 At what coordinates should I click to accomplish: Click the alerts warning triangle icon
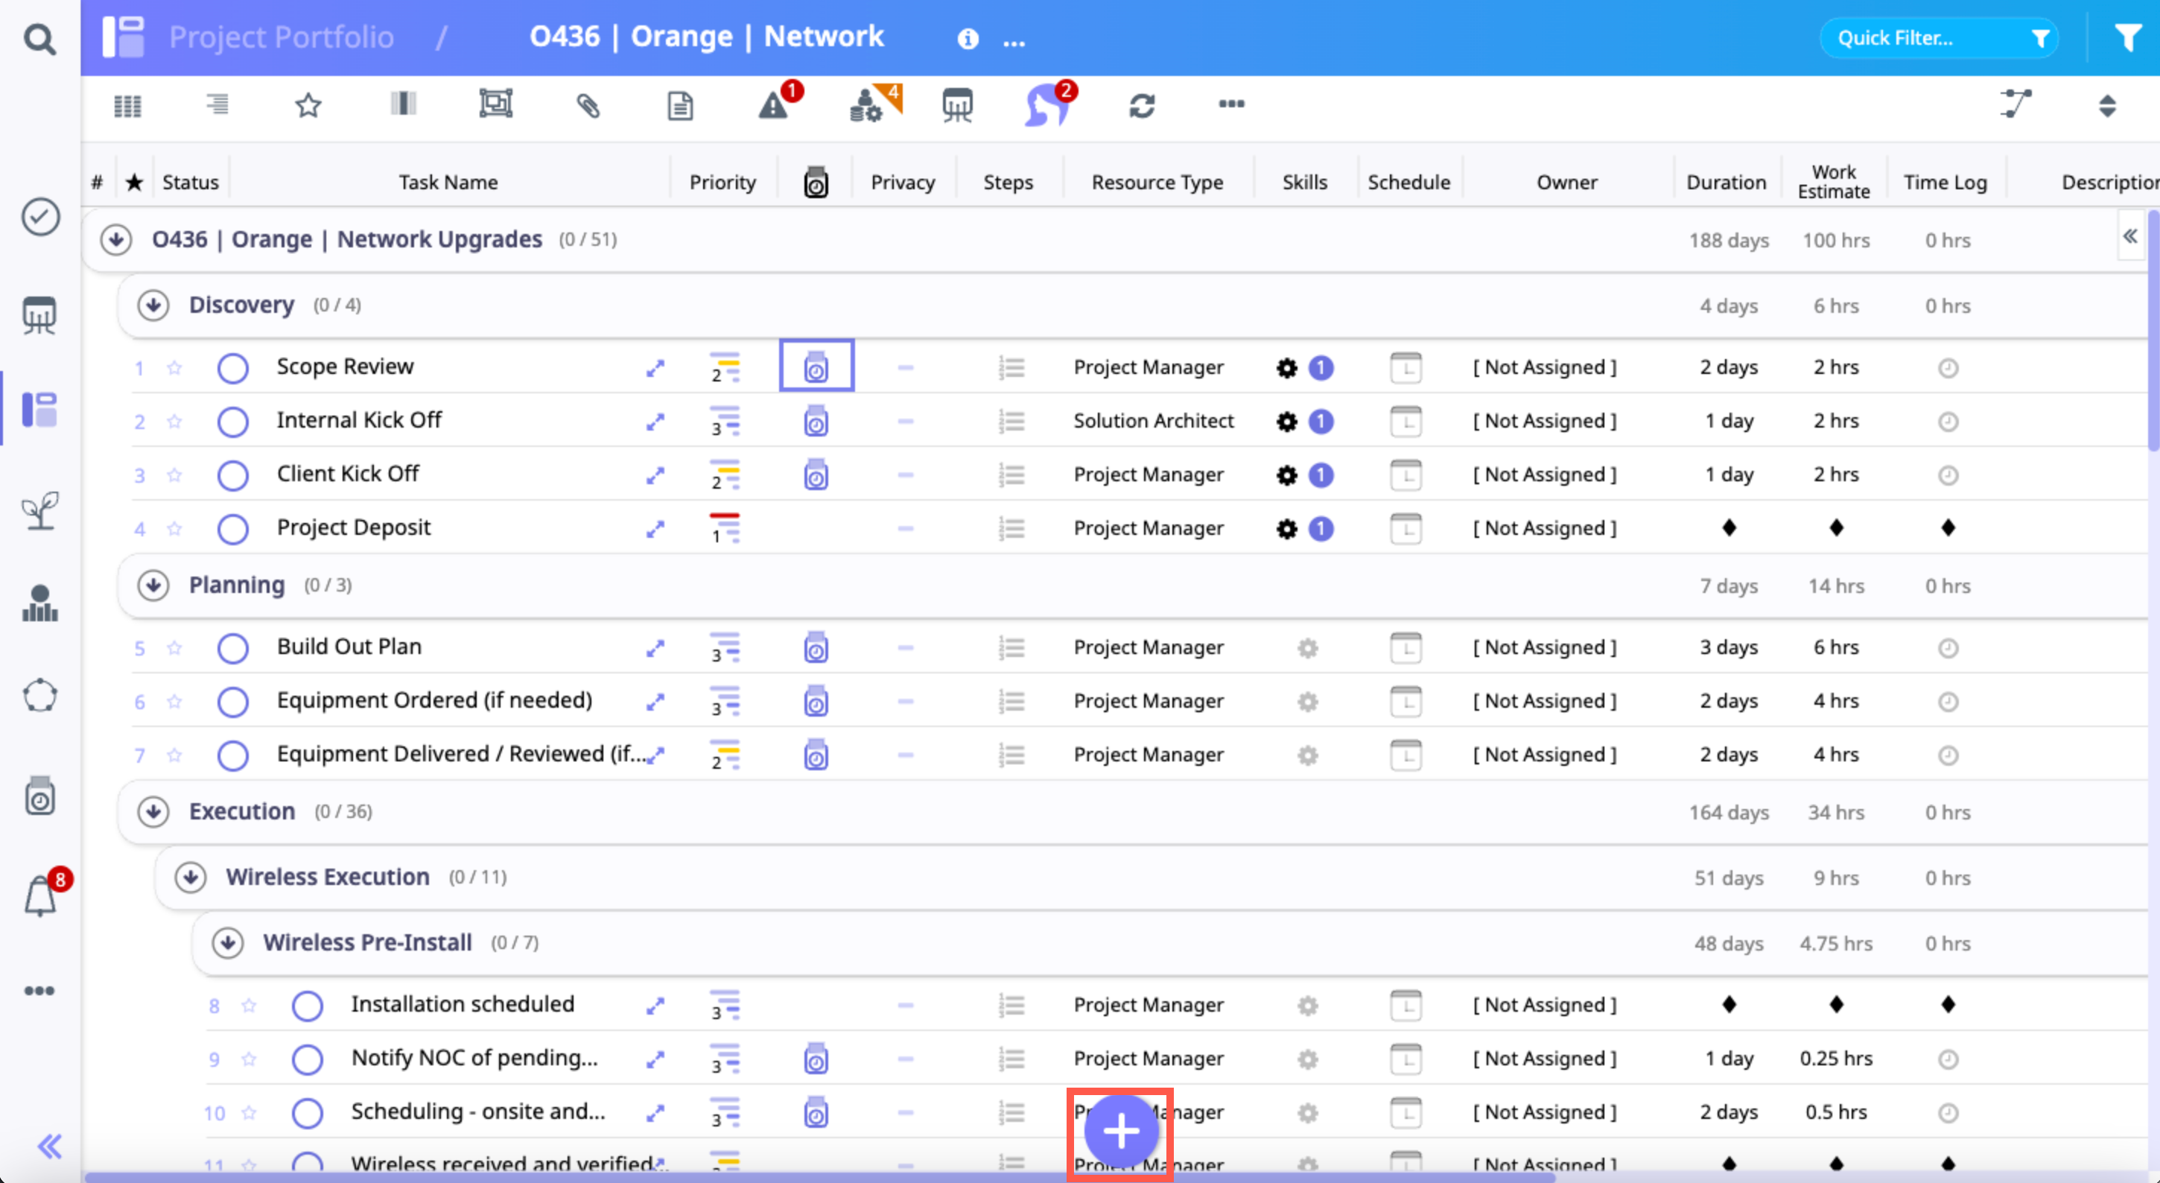click(773, 106)
